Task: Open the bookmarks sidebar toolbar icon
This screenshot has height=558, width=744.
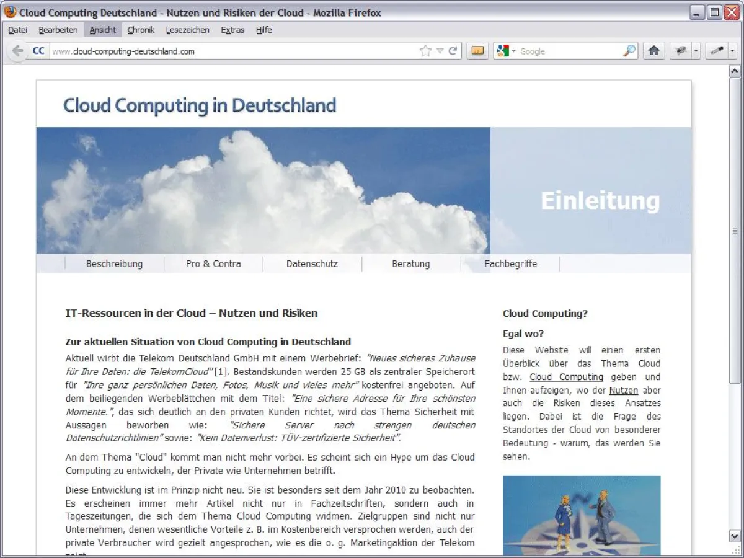Action: coord(477,50)
